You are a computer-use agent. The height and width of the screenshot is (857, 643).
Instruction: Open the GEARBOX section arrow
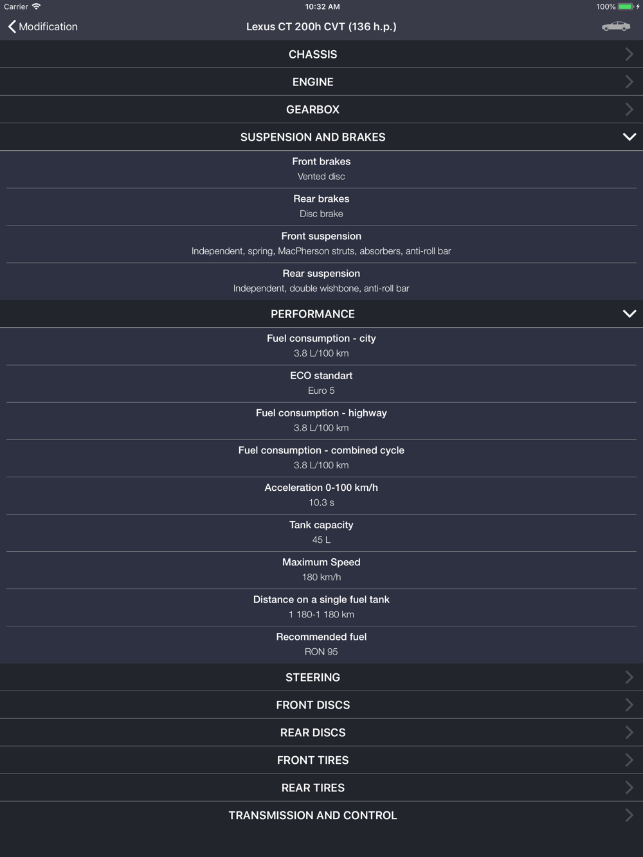629,110
